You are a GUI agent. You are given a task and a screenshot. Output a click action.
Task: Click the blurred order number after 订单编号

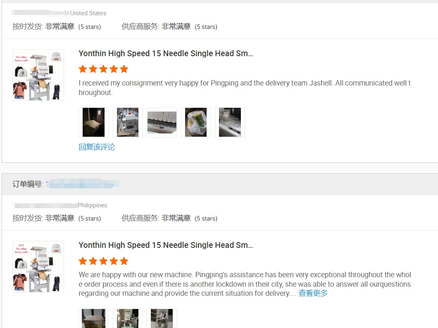[82, 184]
